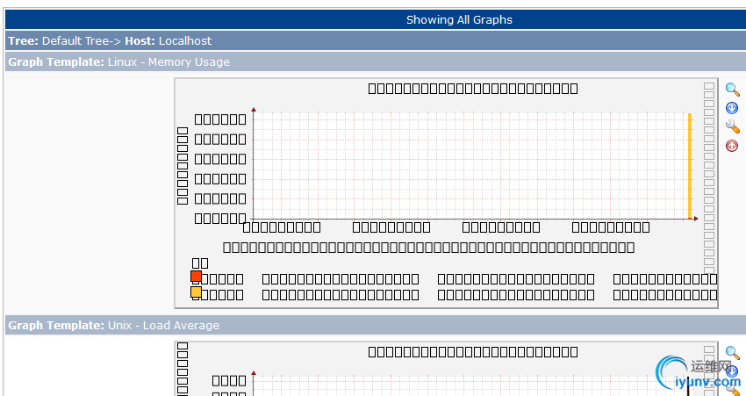Screen dimensions: 746x396
Task: Select the Default Tree breadcrumb text
Action: point(73,40)
